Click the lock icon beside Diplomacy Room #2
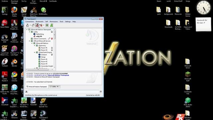213x120 pixels. (52, 50)
